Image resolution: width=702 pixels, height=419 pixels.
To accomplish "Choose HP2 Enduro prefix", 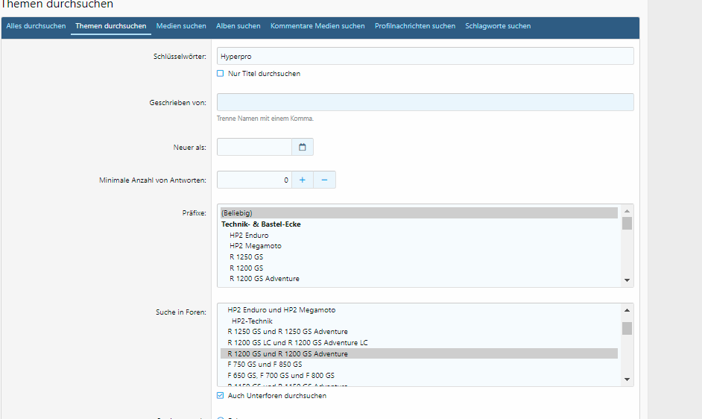I will (x=419, y=236).
